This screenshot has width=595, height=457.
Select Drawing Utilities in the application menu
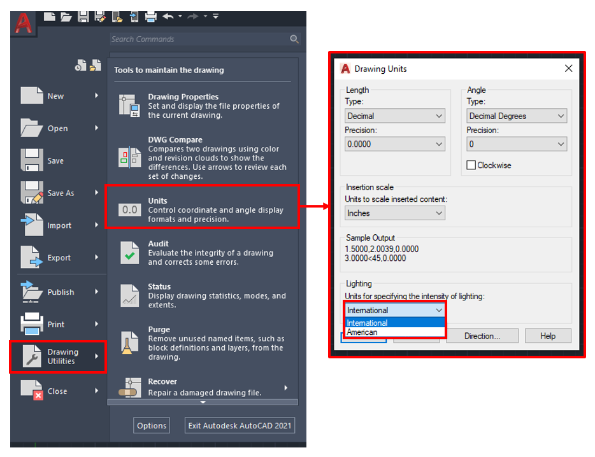(58, 356)
